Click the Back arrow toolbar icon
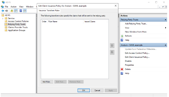This screenshot has height=97, width=169. 3,11
